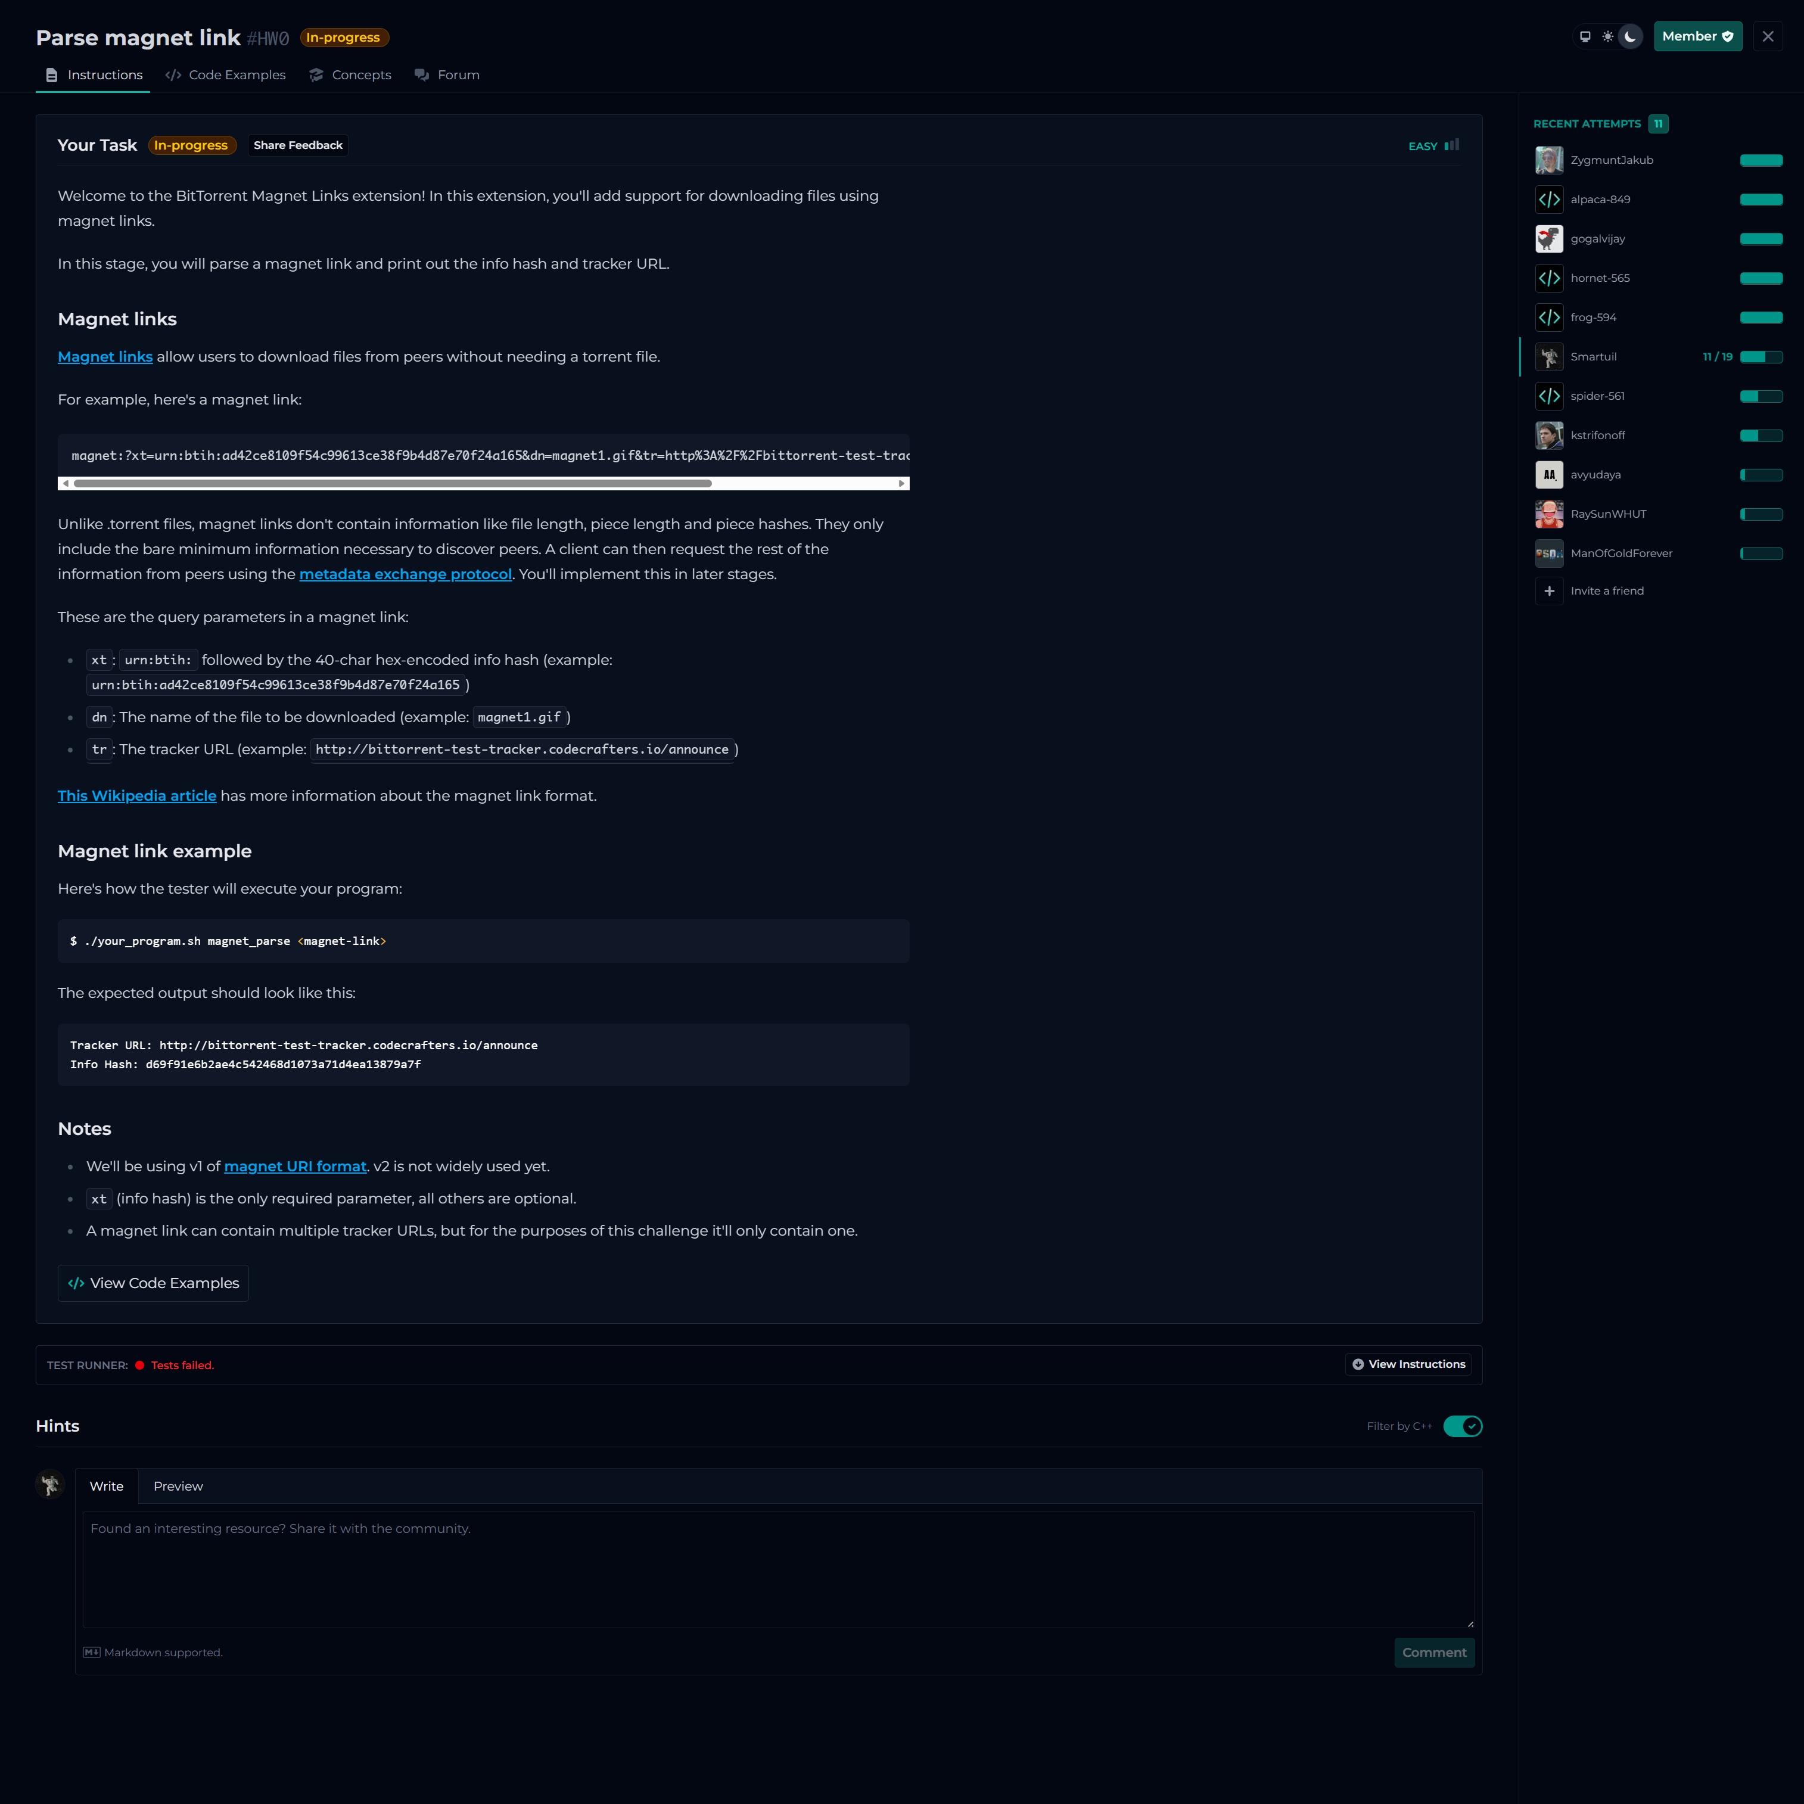The image size is (1804, 1804).
Task: Select dark theme moon icon
Action: (x=1630, y=36)
